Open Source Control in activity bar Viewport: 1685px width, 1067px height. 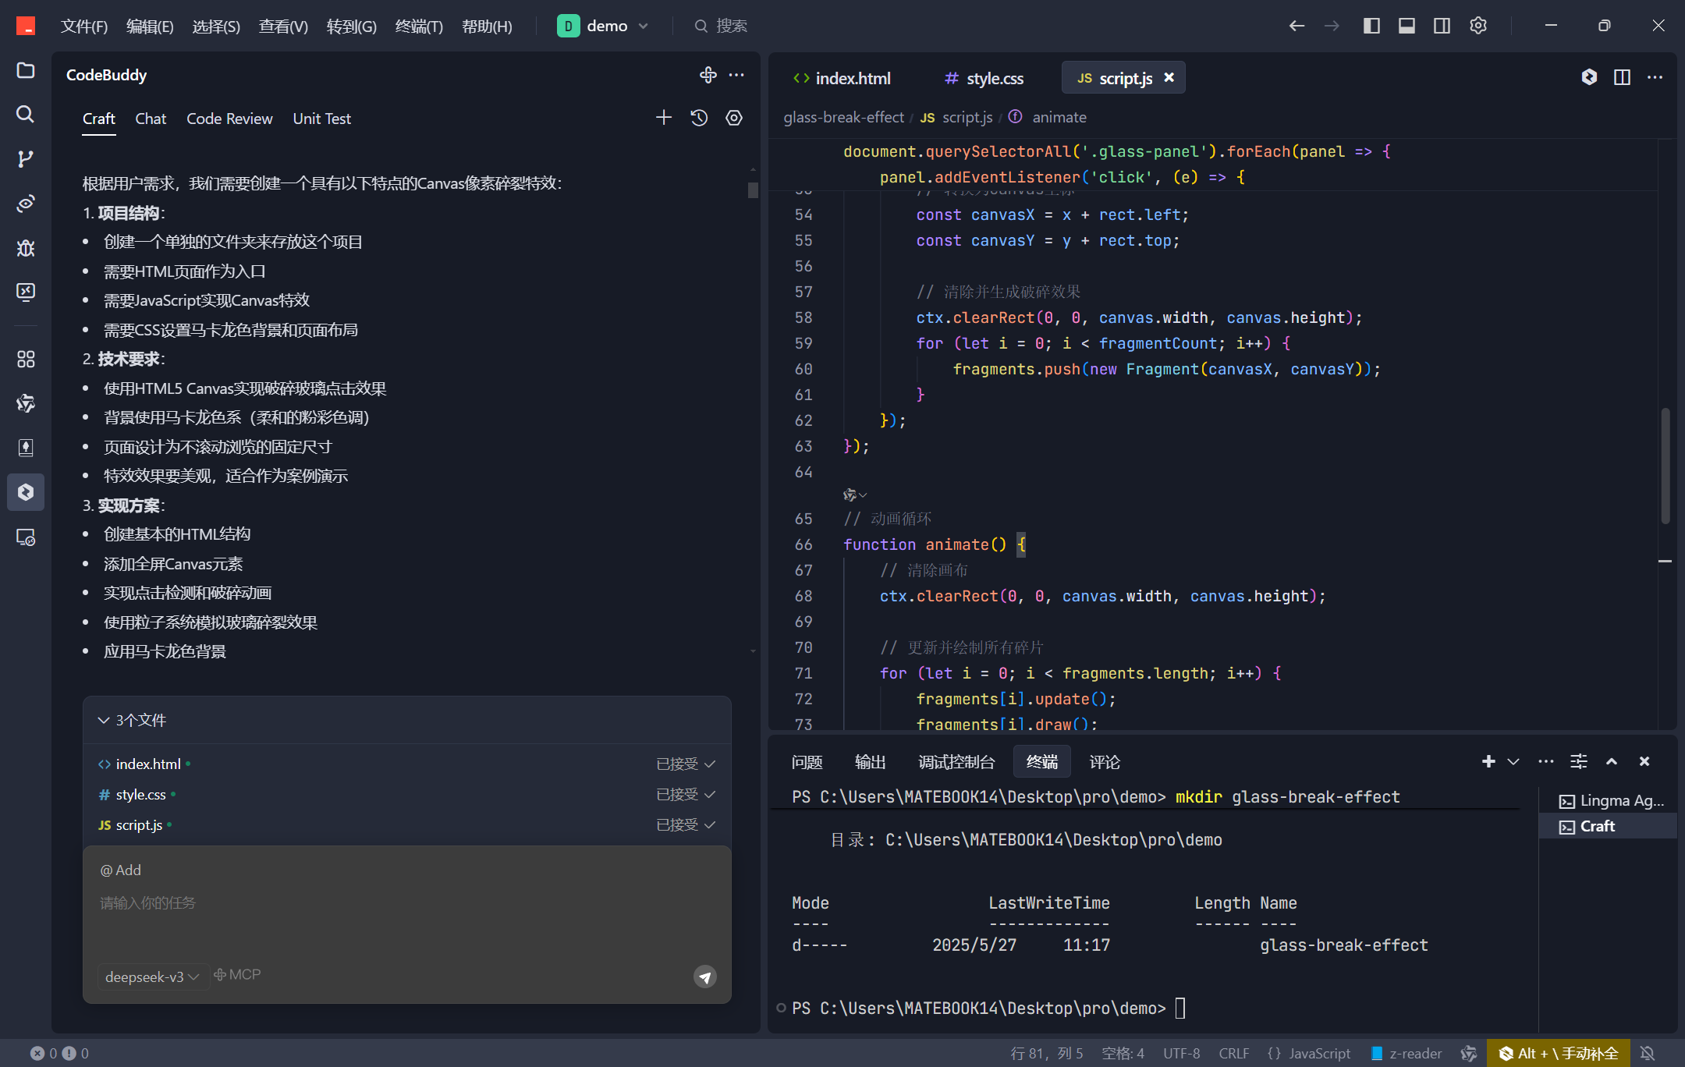(x=26, y=159)
